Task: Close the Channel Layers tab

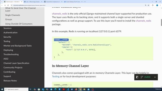Action: (x=22, y=2)
